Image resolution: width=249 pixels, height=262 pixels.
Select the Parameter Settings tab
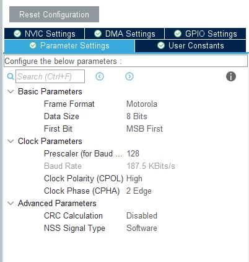click(x=69, y=46)
